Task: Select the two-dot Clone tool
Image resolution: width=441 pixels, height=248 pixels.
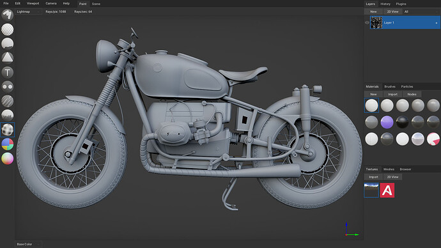Action: pos(7,86)
